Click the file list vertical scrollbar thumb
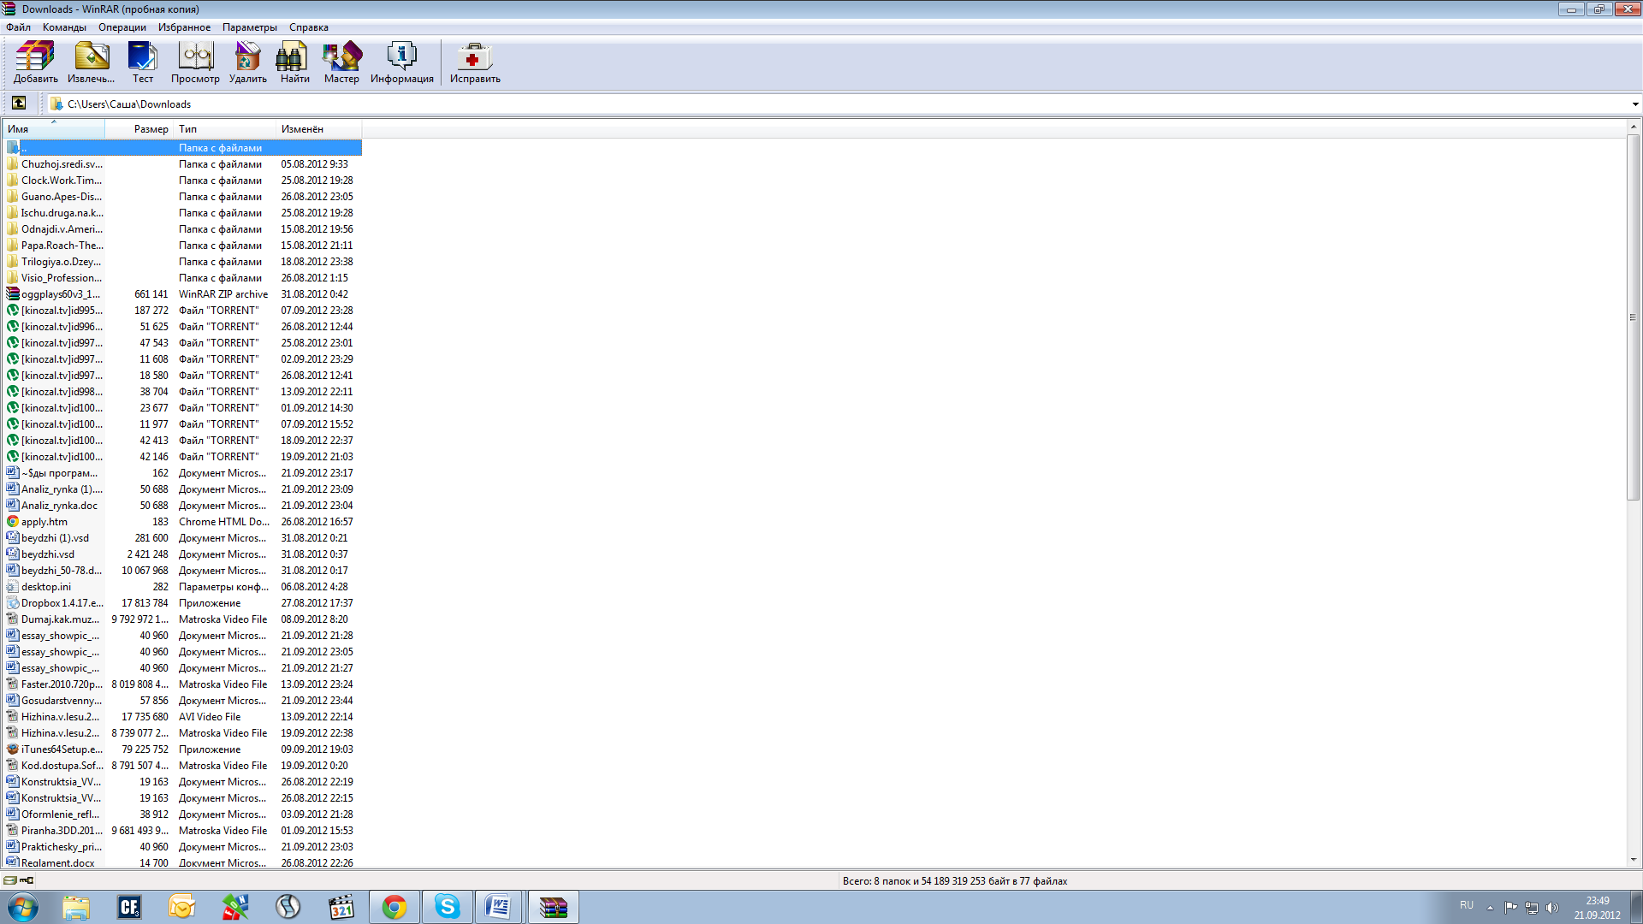Viewport: 1643px width, 924px height. (1633, 317)
